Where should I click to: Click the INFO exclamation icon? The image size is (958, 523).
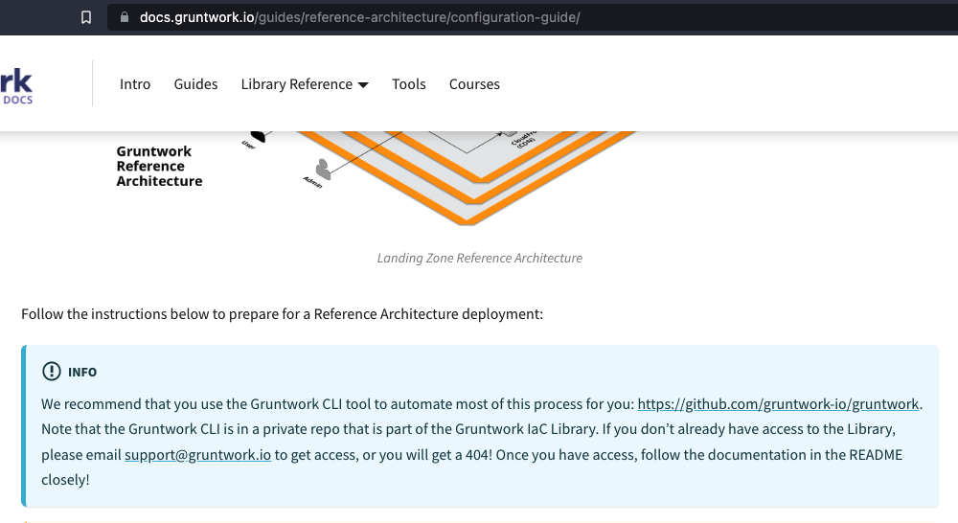coord(52,371)
